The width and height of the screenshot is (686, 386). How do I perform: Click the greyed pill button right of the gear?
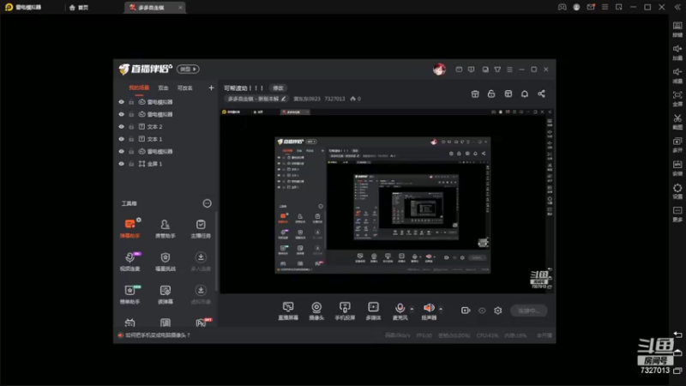(528, 311)
